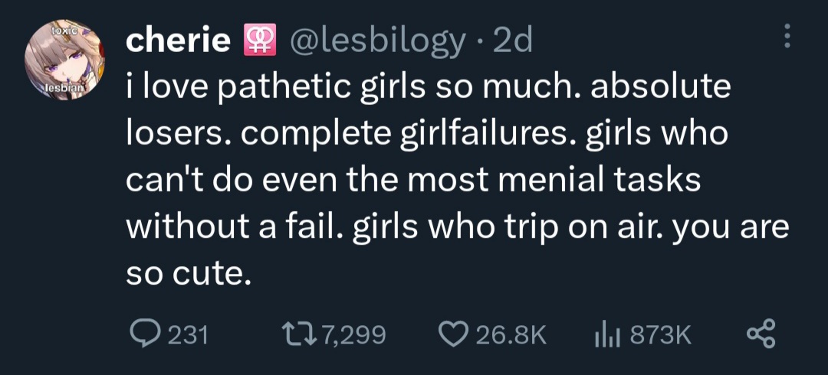The width and height of the screenshot is (828, 375).
Task: Click the tweet body text to expand
Action: tap(457, 181)
